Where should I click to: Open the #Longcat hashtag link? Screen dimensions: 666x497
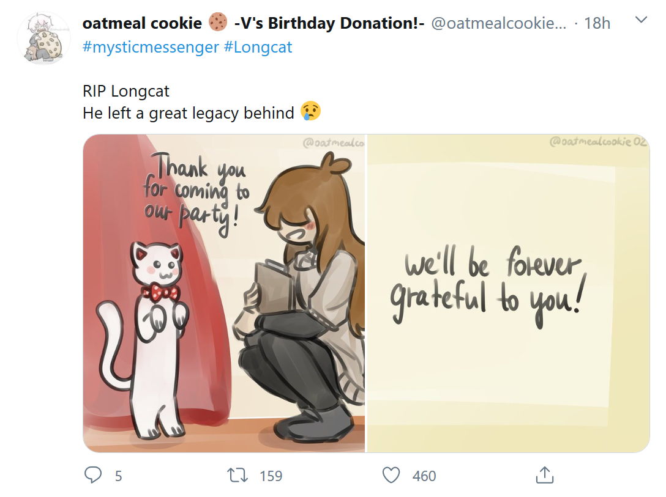coord(258,46)
